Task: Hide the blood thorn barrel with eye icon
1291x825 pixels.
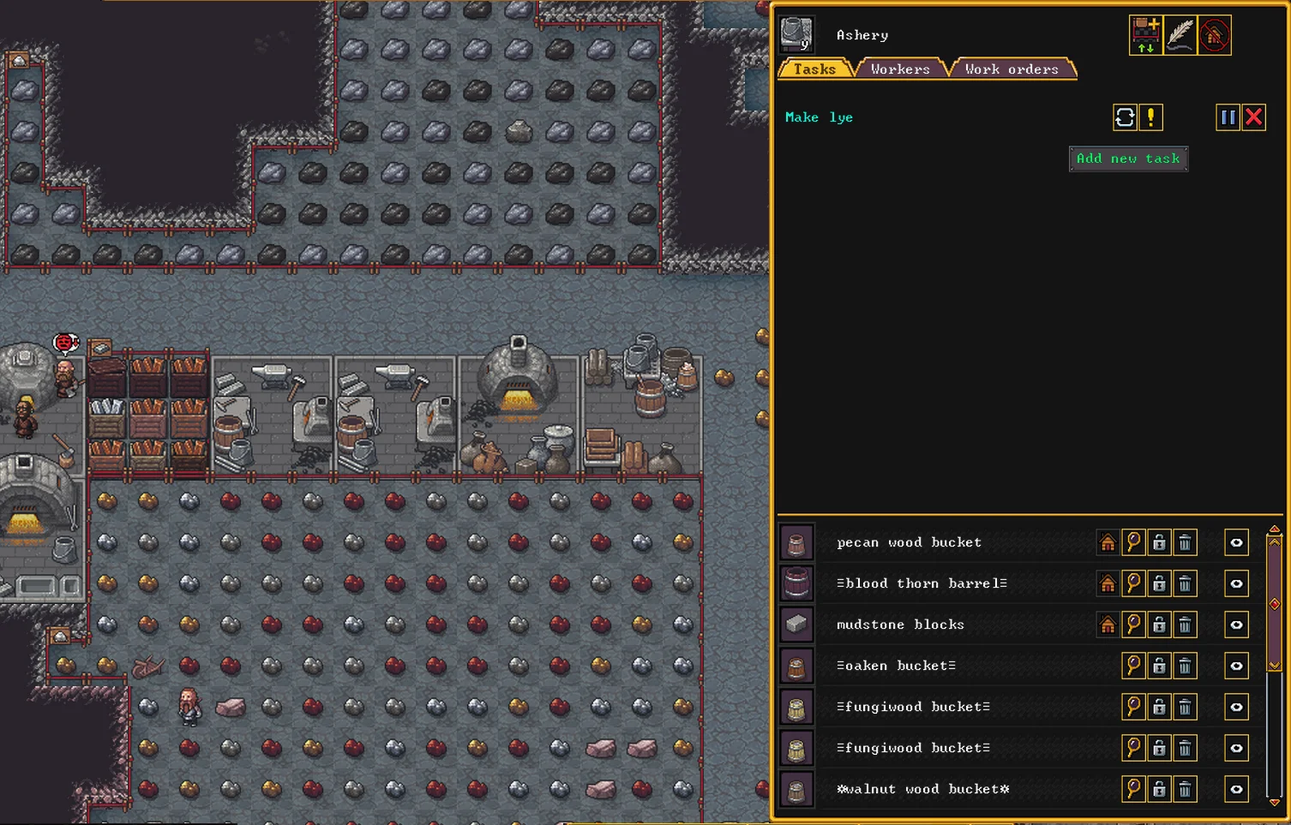Action: click(1236, 583)
